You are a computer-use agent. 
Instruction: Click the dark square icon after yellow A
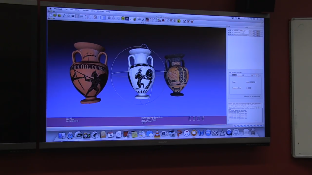click(127, 19)
